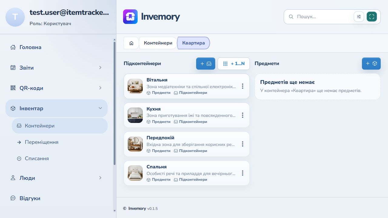Go to Головна in sidebar
The height and width of the screenshot is (218, 388).
(x=56, y=47)
